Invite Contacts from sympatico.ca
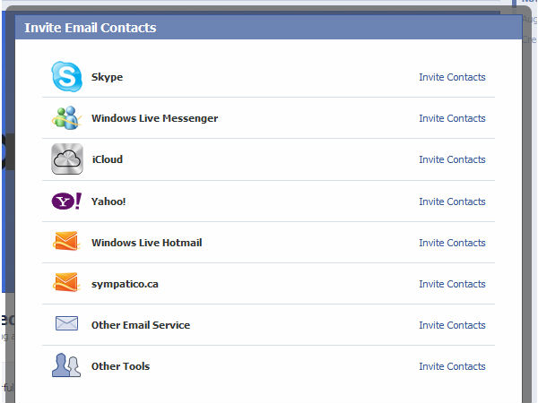Image resolution: width=538 pixels, height=403 pixels. point(452,284)
